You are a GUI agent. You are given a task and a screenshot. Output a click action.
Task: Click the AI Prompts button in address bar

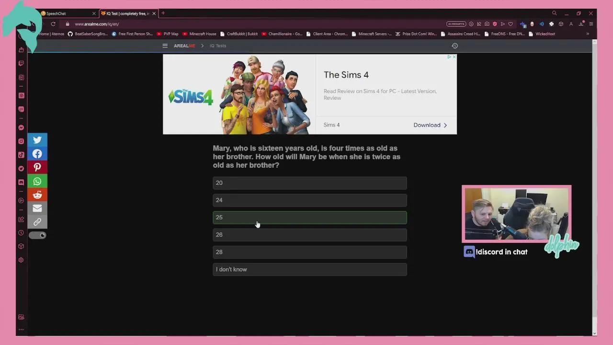pos(456,24)
